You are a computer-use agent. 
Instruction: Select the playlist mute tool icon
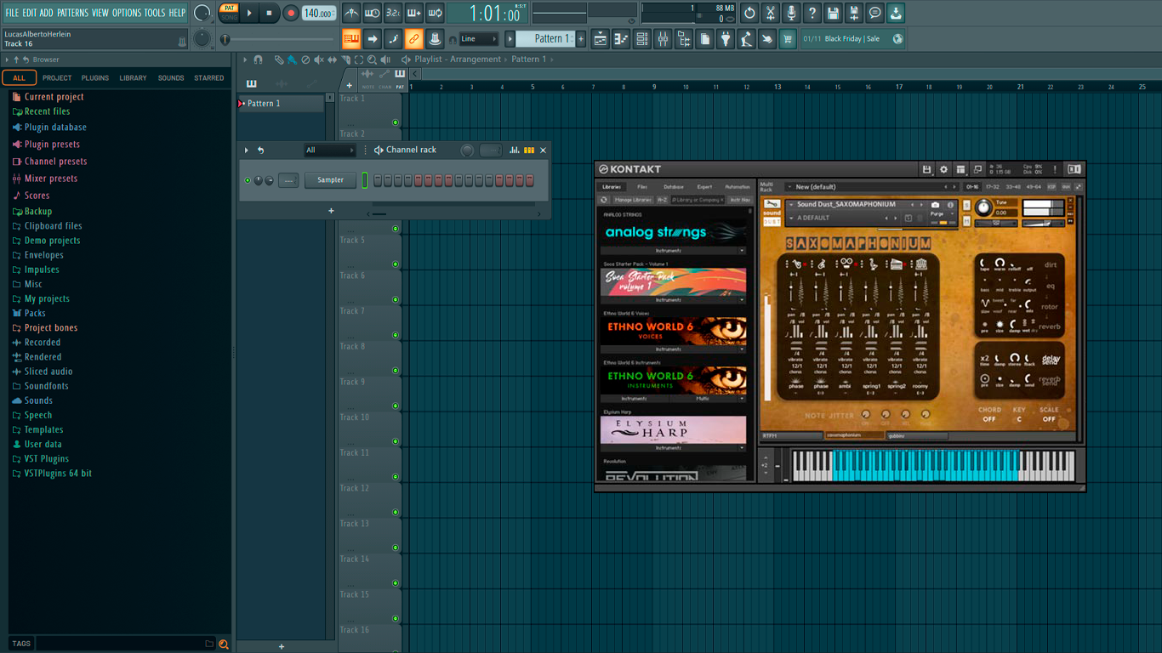319,60
